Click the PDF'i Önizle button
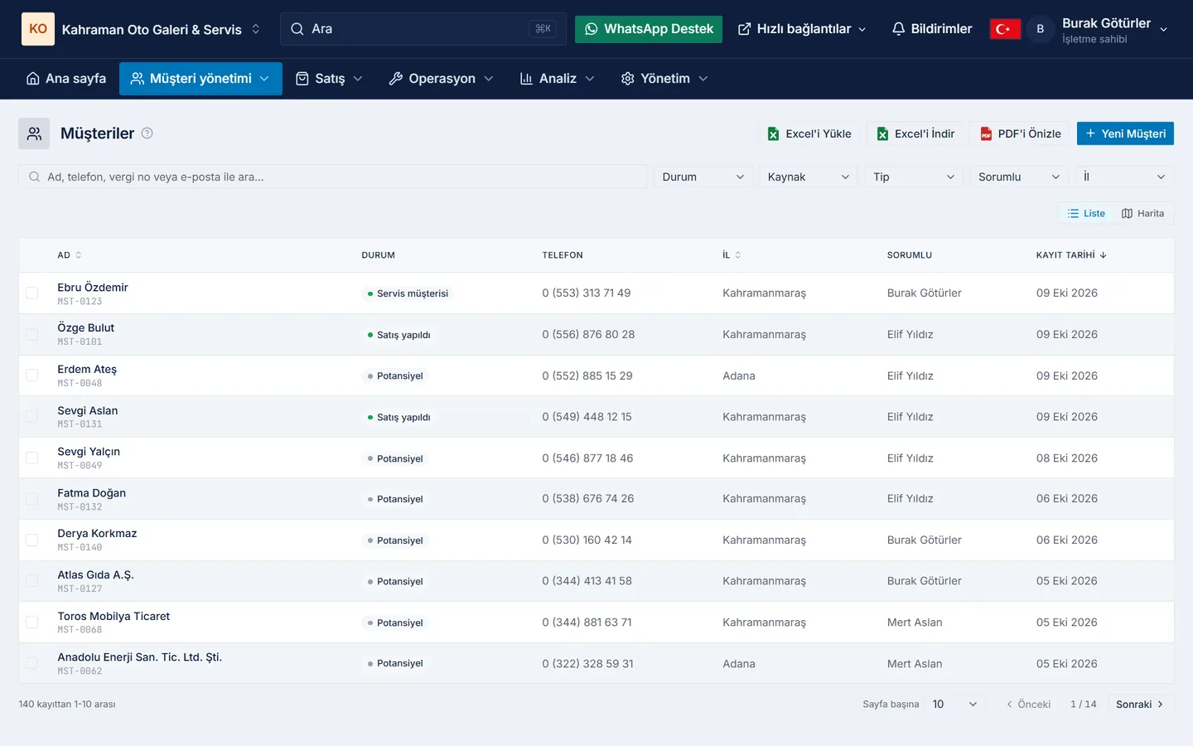 click(x=1020, y=133)
